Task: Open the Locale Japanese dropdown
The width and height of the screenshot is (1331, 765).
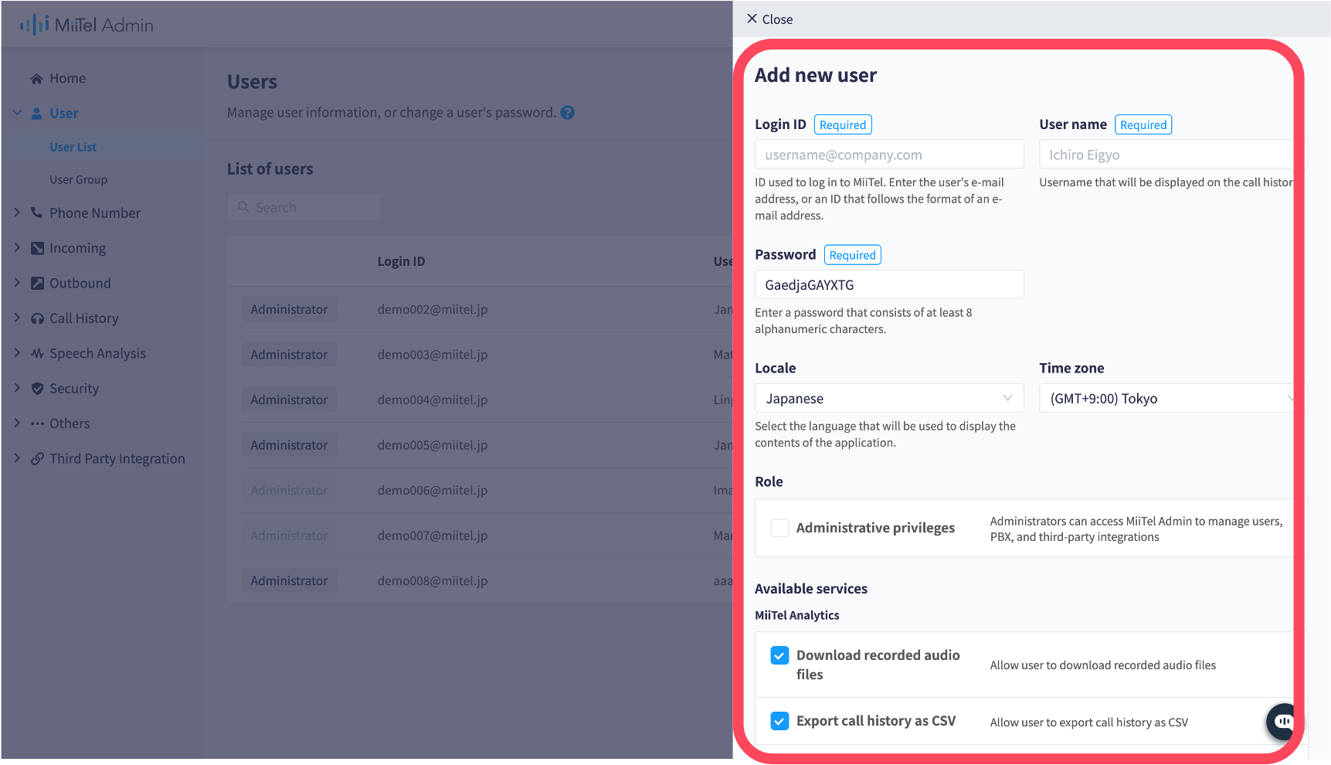Action: pyautogui.click(x=889, y=398)
